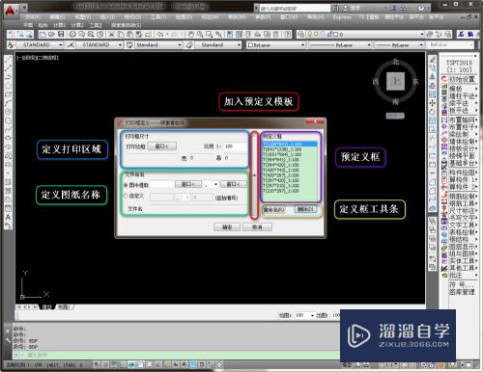483x372 pixels.
Task: Click the Move tool in modify toolbar
Action: pos(433,103)
